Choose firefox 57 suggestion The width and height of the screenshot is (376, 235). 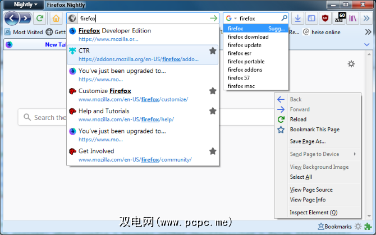(x=255, y=78)
